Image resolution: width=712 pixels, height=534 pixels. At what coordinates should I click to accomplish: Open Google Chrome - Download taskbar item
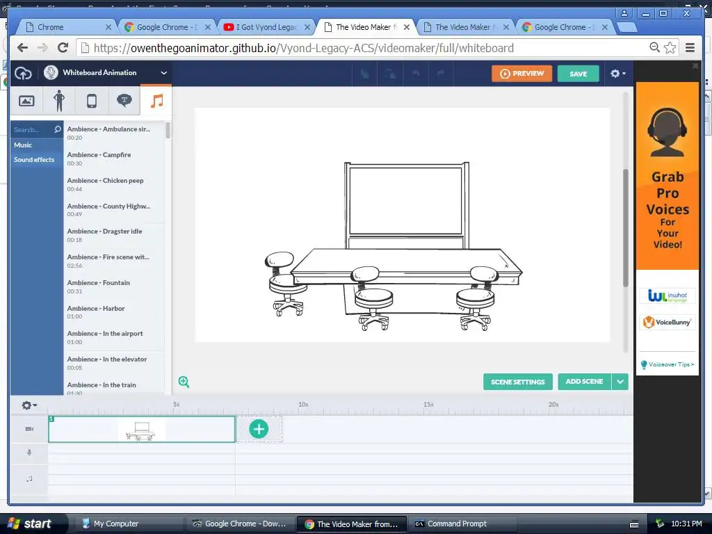pos(240,524)
